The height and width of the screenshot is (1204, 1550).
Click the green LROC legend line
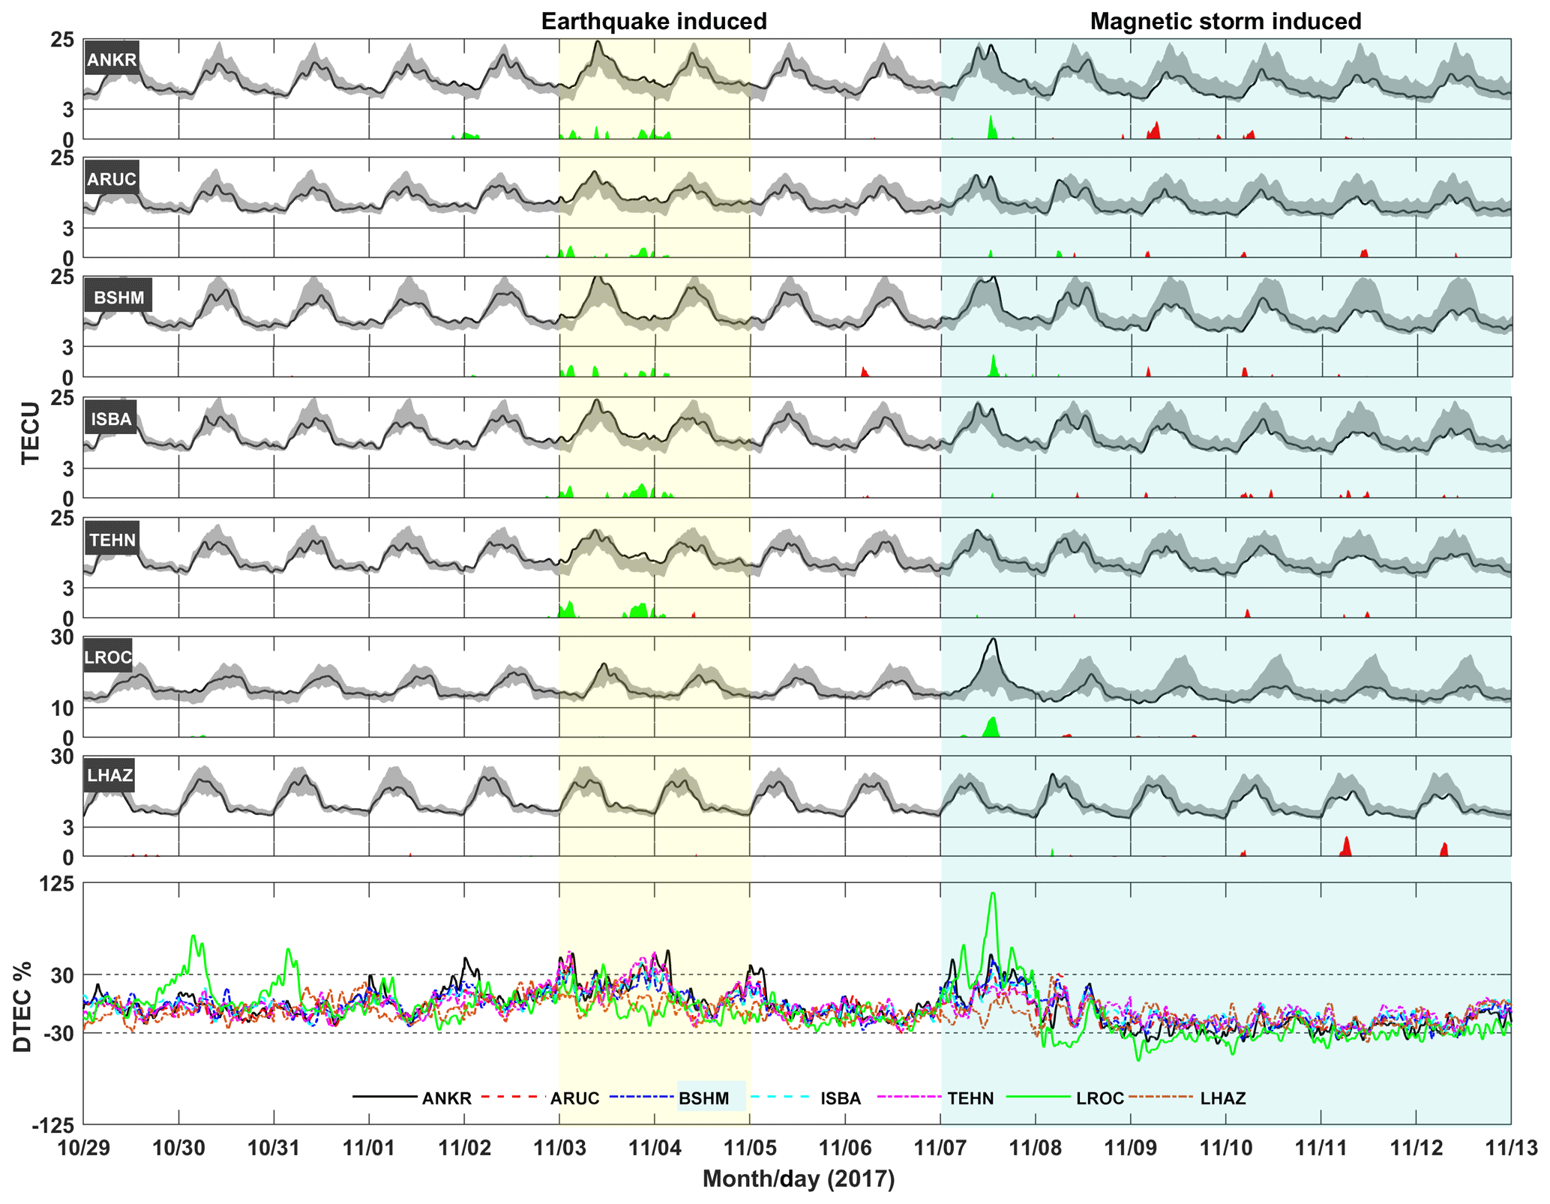tap(1038, 1097)
